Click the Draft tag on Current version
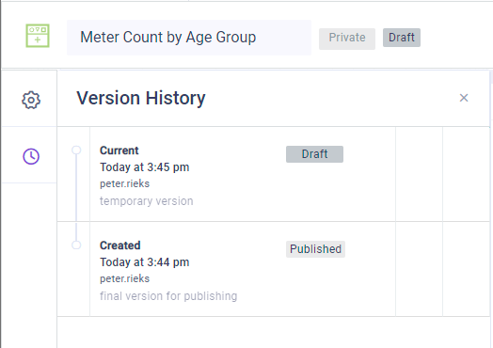The width and height of the screenshot is (493, 348). click(x=314, y=154)
